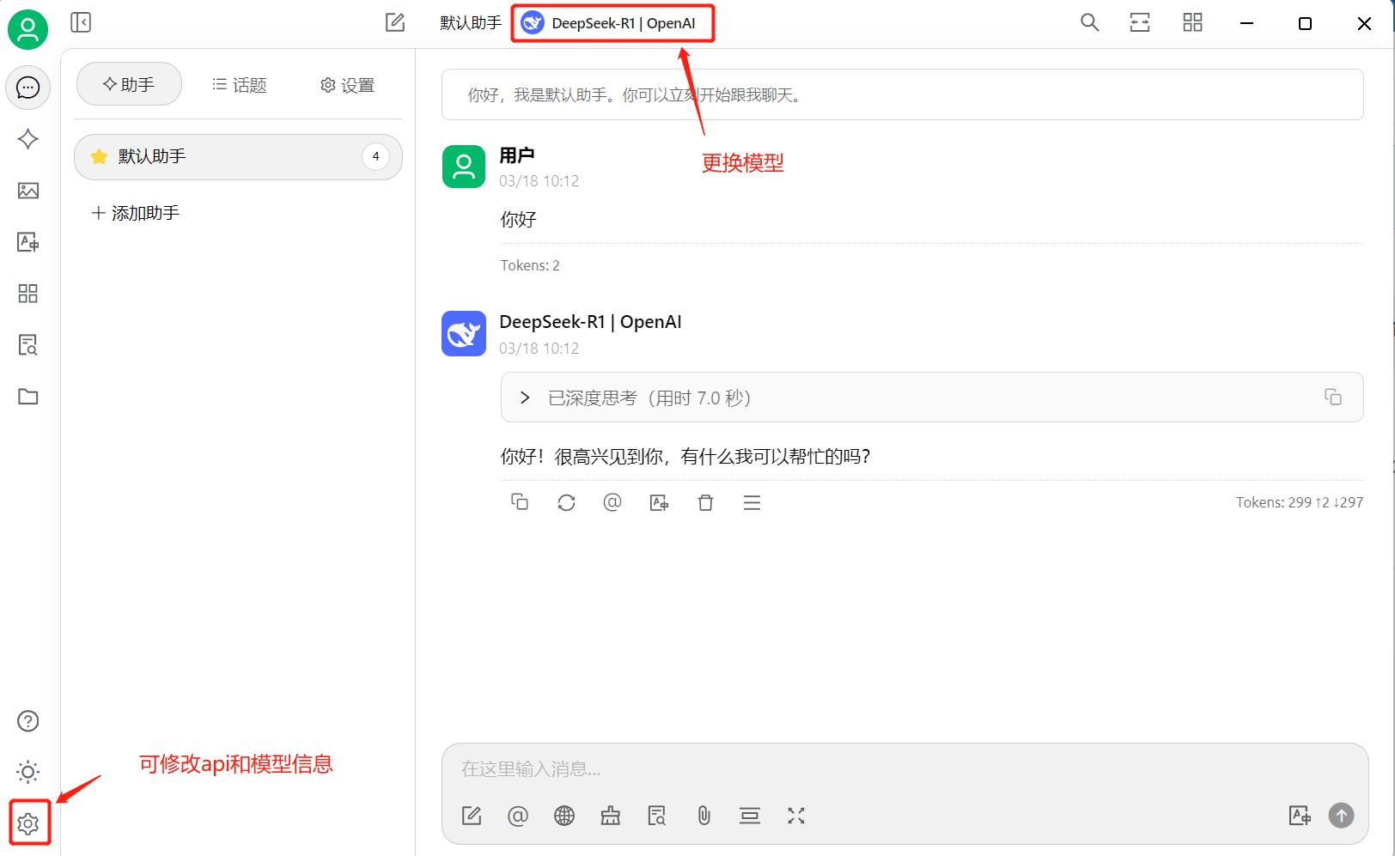Delete the assistant message
1395x856 pixels.
click(705, 502)
